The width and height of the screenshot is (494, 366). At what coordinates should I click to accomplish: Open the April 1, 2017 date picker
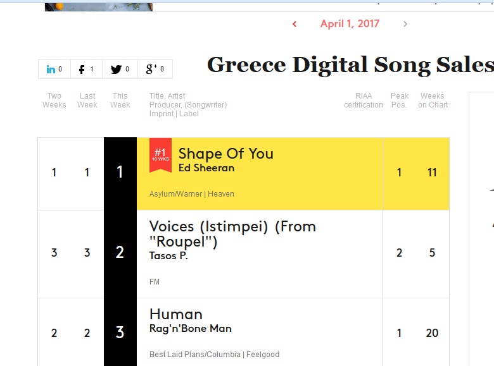(x=350, y=24)
